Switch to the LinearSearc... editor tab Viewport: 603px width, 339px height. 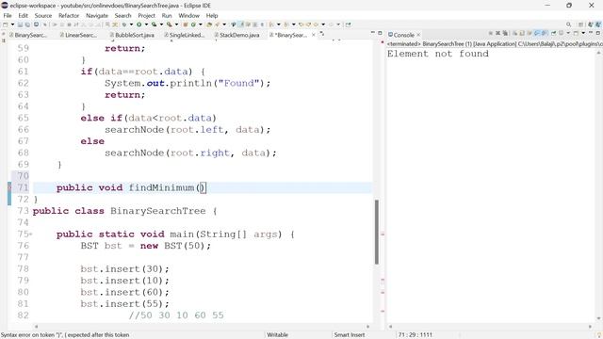[79, 35]
